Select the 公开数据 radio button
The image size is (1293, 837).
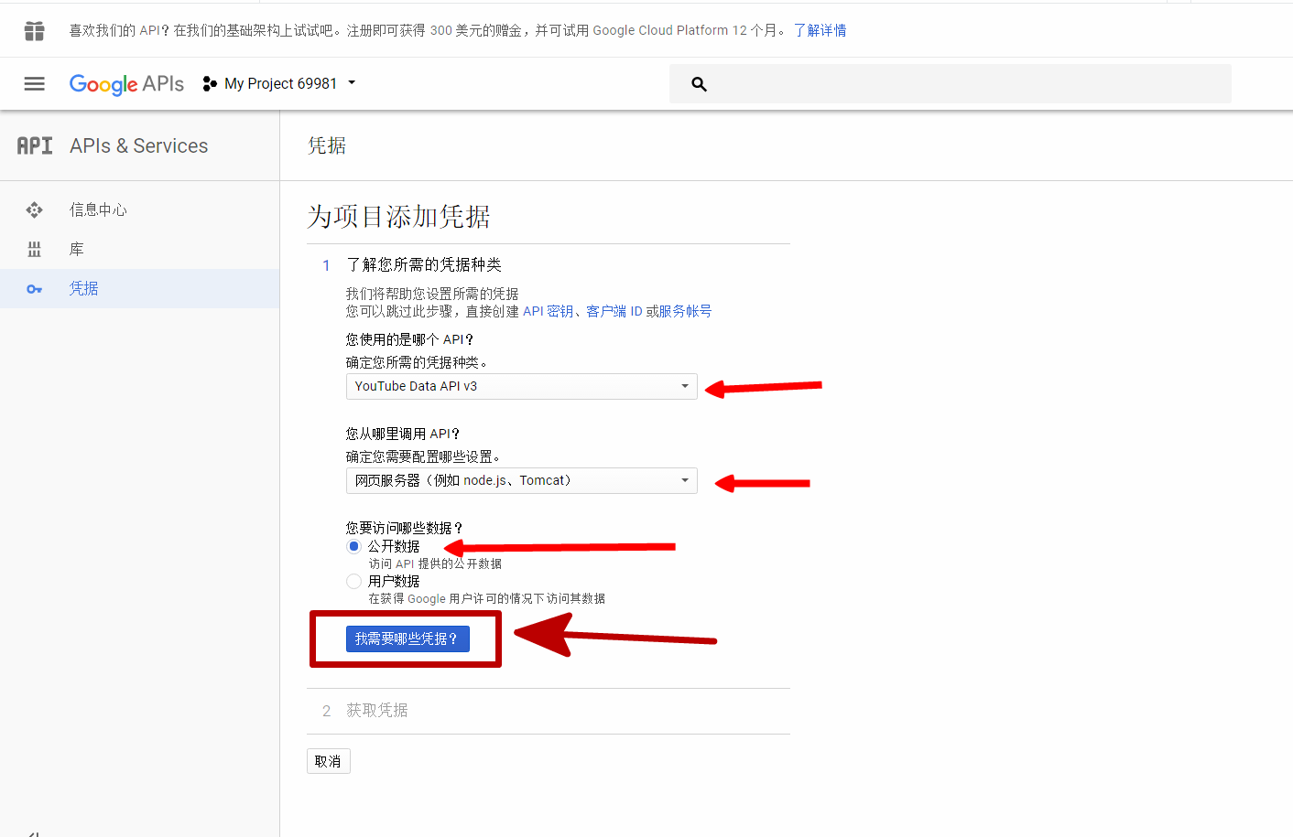[353, 546]
